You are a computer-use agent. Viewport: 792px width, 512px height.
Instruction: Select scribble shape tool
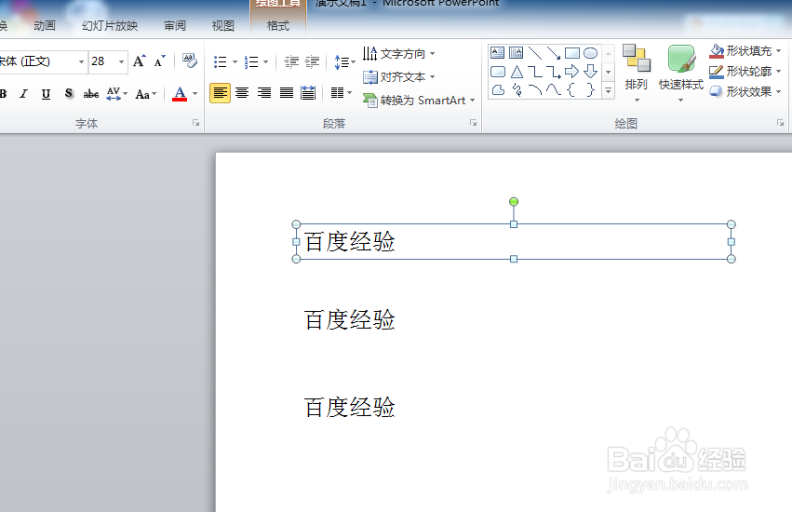(517, 90)
